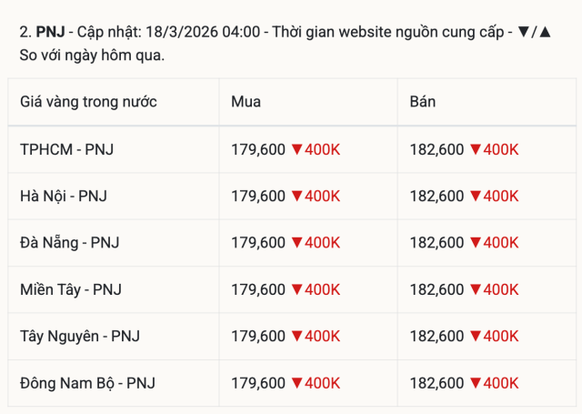
Task: Click the "Mua" column header
Action: (246, 102)
